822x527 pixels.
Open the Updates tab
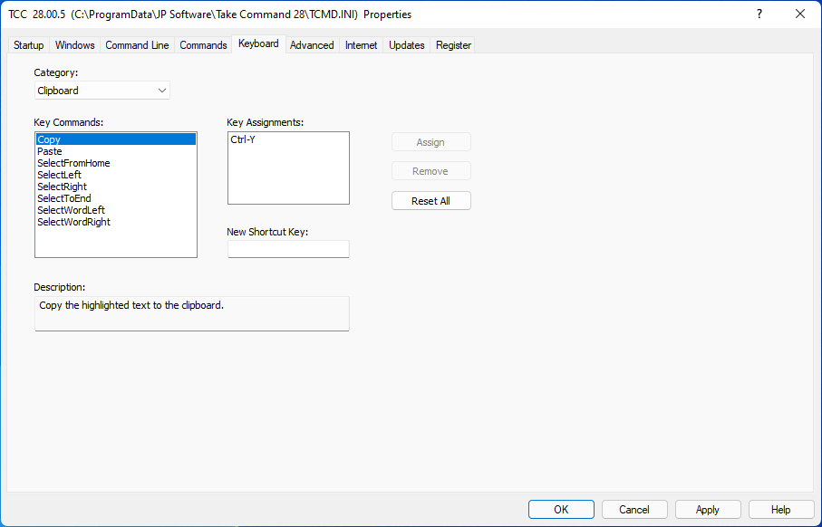coord(407,45)
